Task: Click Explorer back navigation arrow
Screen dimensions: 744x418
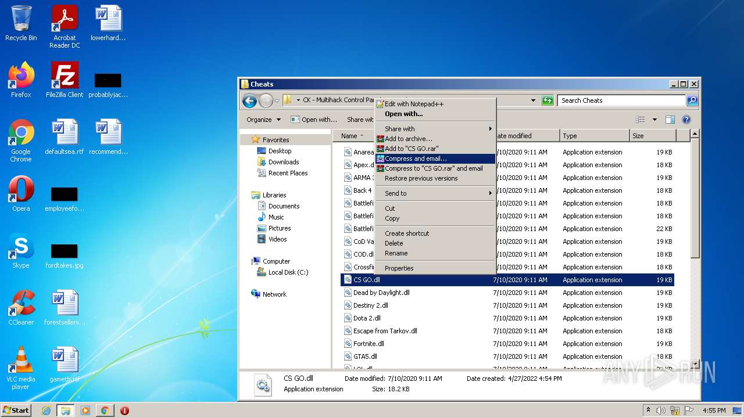Action: 249,100
